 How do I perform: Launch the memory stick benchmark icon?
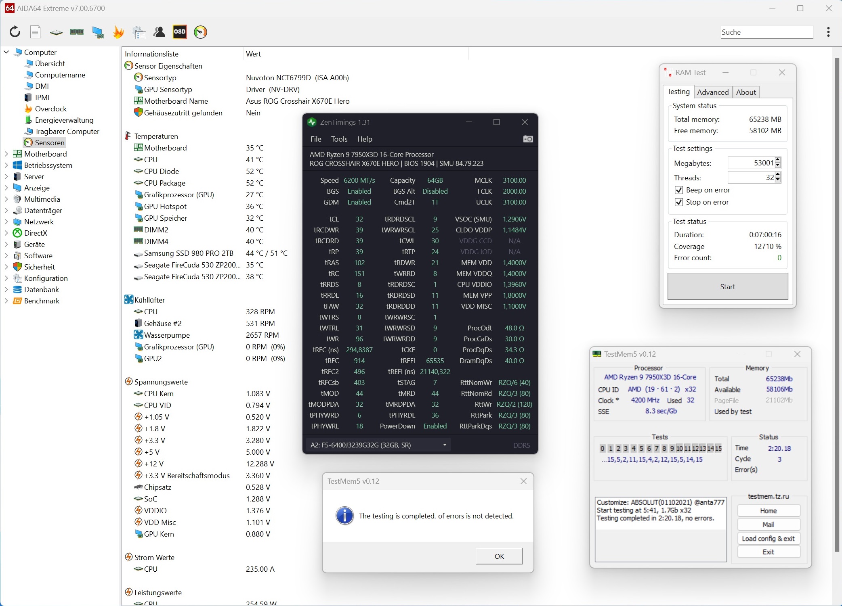[77, 32]
